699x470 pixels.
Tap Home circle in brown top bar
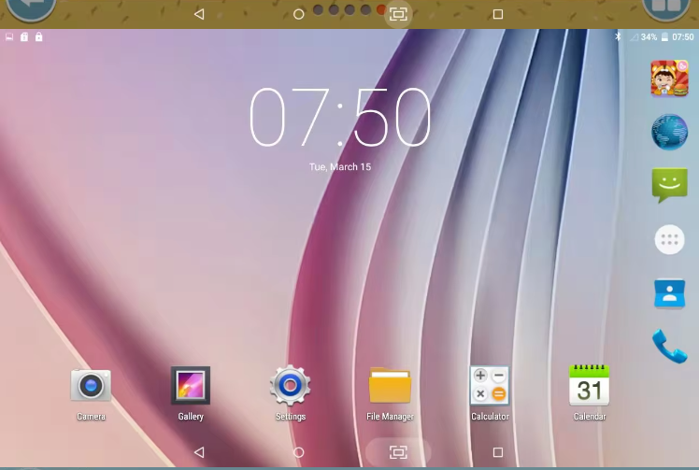[299, 15]
